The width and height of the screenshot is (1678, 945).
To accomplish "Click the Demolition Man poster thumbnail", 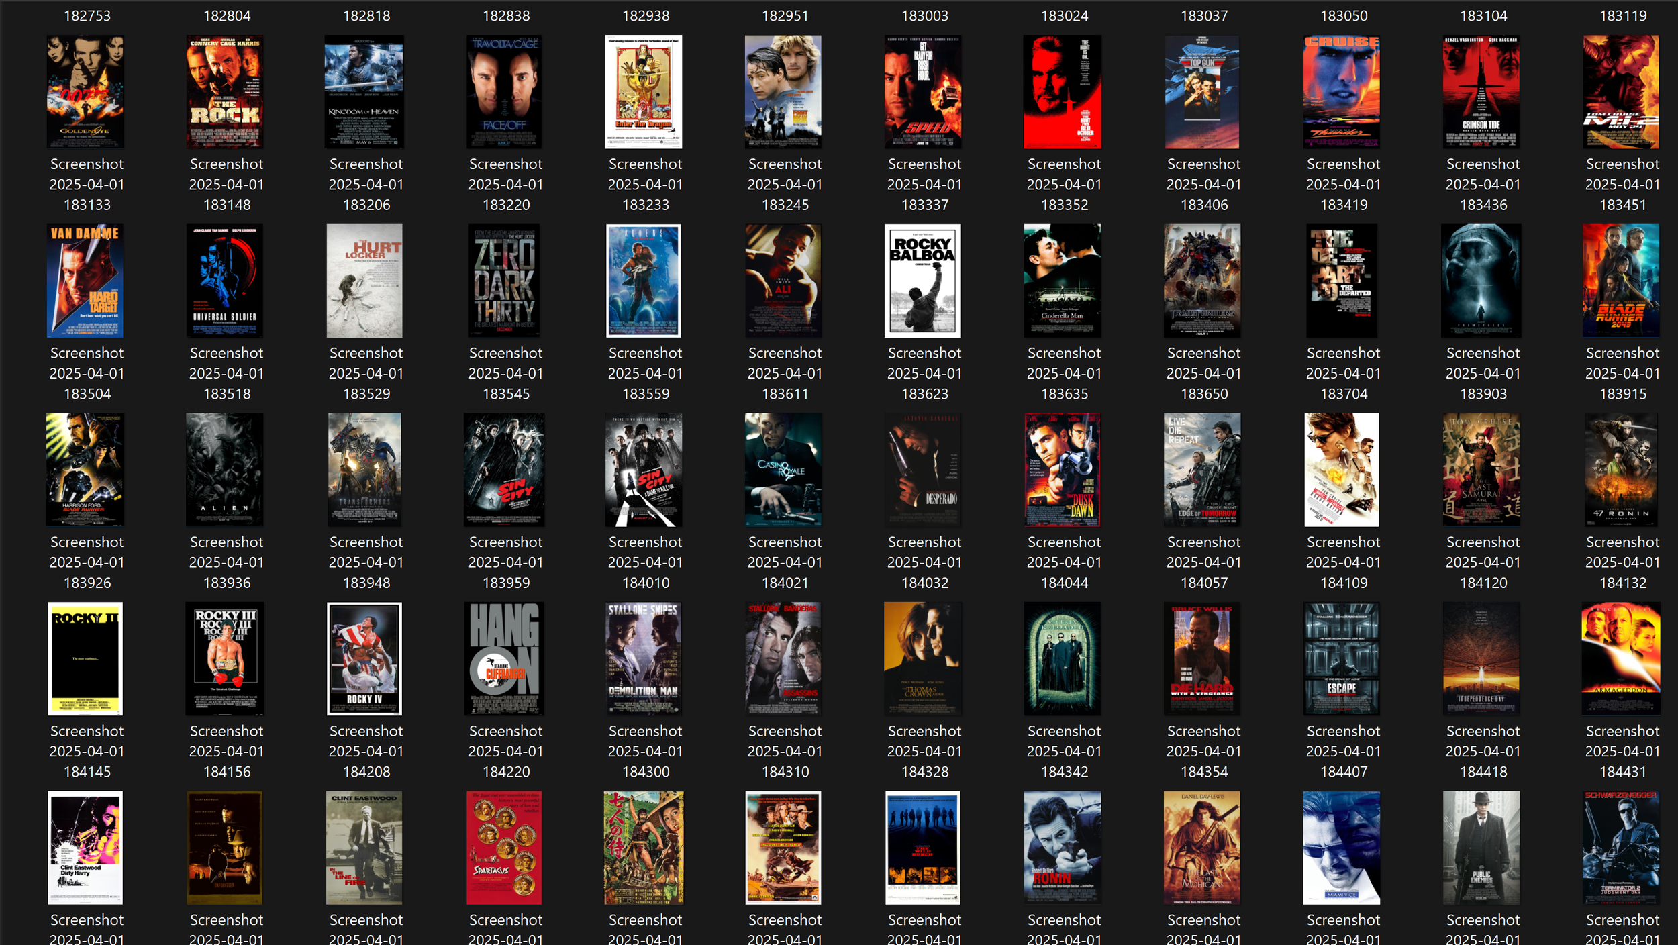I will [644, 658].
